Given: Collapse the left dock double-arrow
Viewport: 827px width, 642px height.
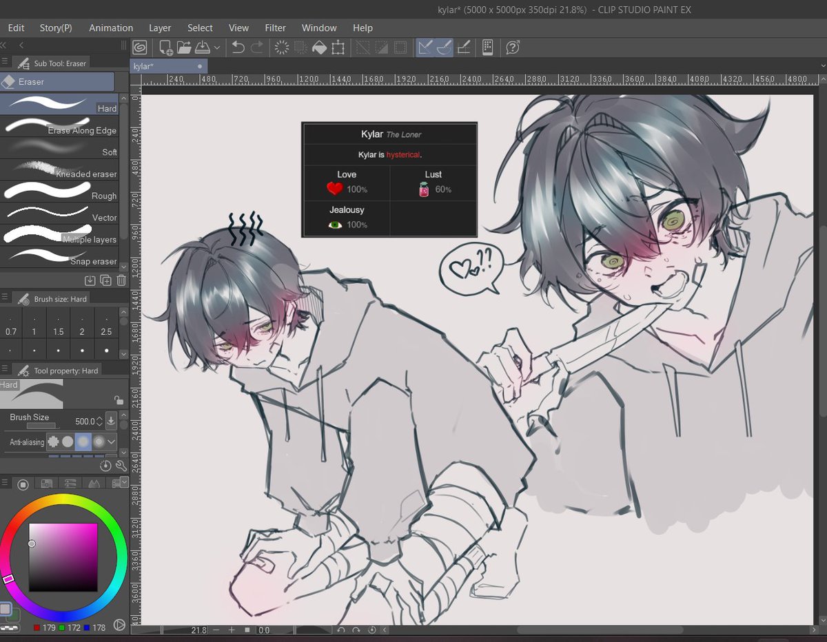Looking at the screenshot, I should coord(4,45).
